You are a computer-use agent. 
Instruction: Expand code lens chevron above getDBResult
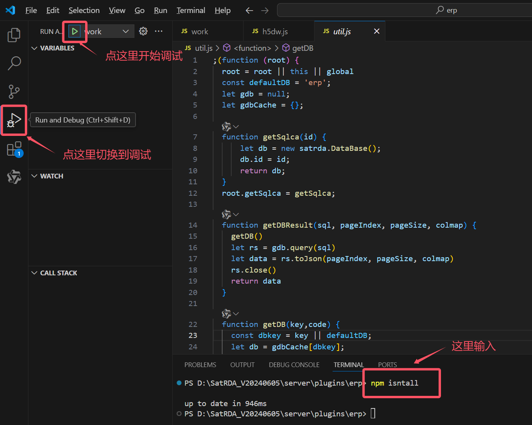click(236, 215)
